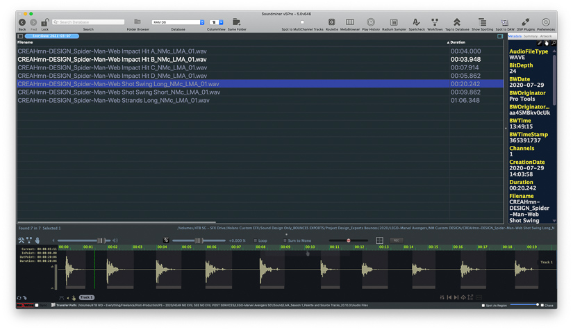Screen dimensions: 573x330
Task: Open Play History
Action: coord(370,23)
